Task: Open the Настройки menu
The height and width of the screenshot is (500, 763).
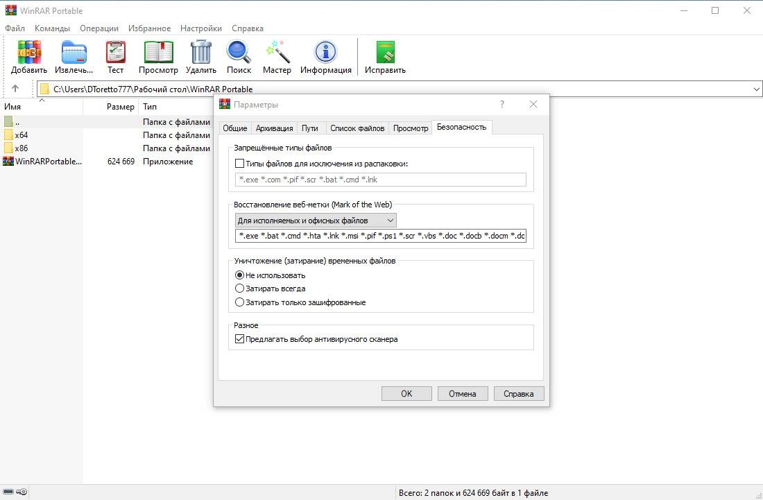Action: click(x=201, y=28)
